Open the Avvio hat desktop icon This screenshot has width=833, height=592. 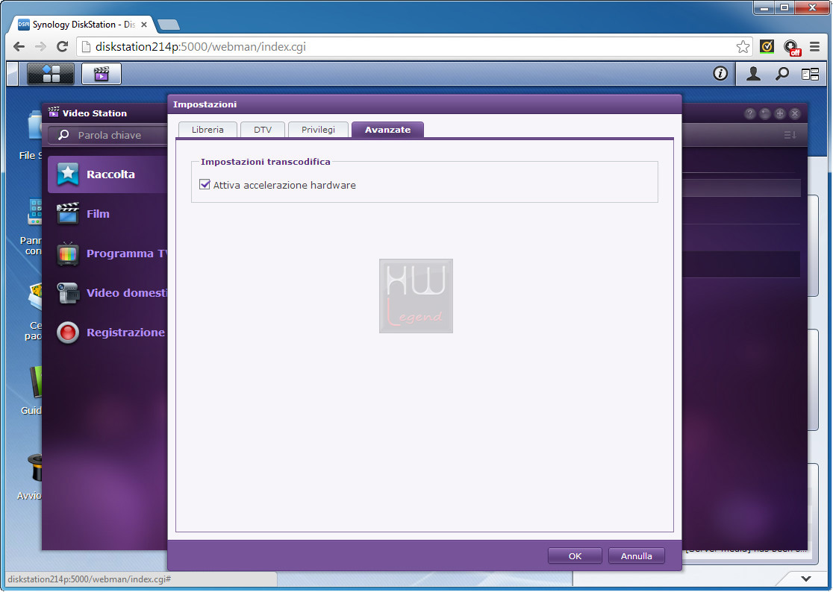35,468
